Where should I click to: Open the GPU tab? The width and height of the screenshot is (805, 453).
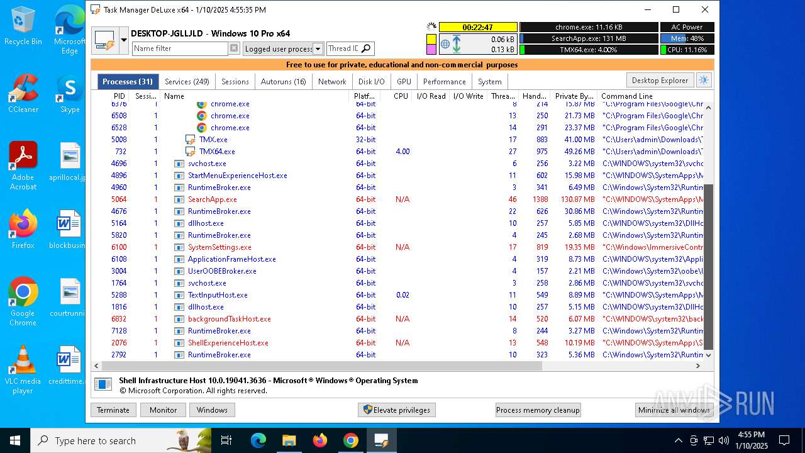[404, 81]
